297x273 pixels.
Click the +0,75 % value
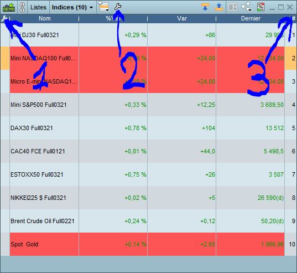pyautogui.click(x=136, y=174)
